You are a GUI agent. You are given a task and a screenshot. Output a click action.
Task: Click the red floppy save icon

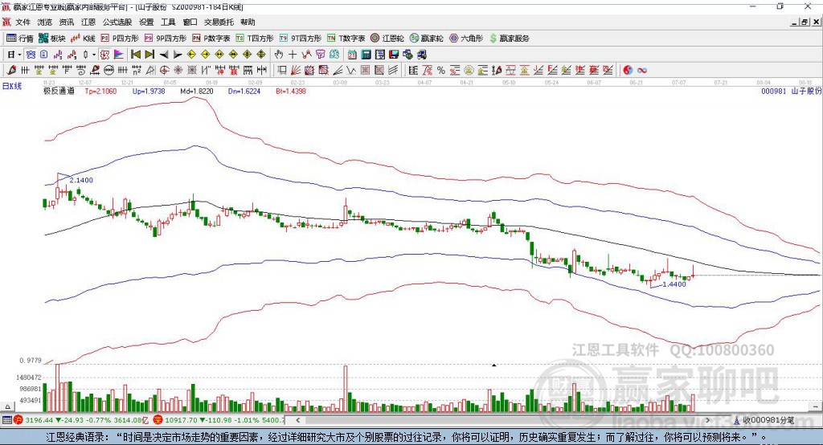(x=394, y=55)
